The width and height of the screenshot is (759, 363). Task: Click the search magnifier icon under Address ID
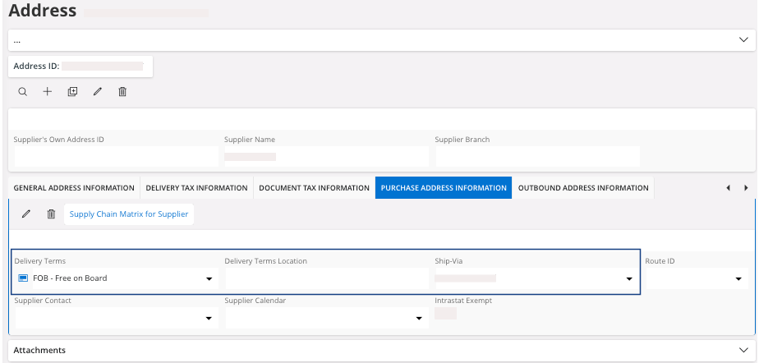(22, 92)
